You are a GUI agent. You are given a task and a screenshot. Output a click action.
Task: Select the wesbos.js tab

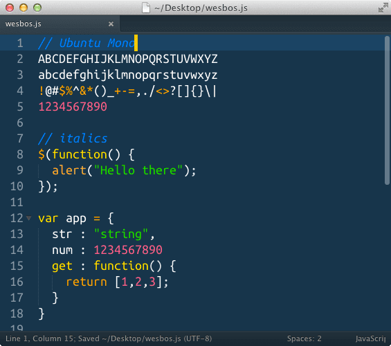60,24
